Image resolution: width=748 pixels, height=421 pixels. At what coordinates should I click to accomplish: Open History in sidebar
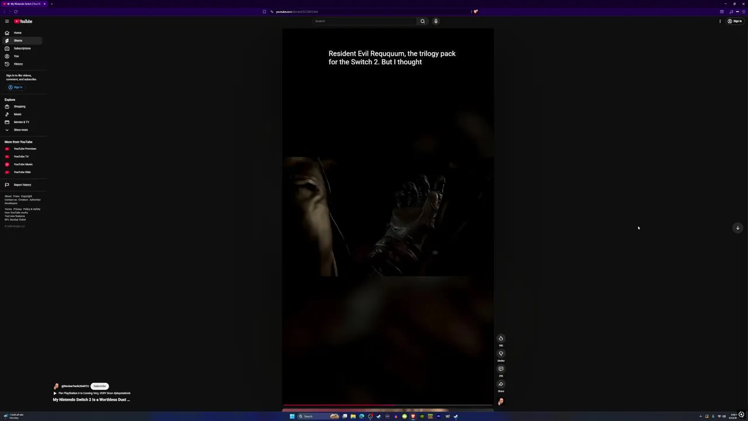23,64
